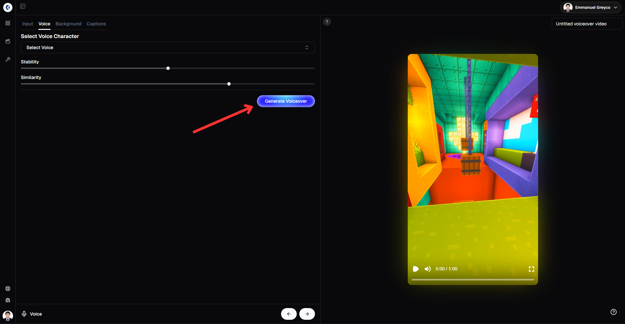Play the preview video
The height and width of the screenshot is (324, 625).
tap(416, 269)
